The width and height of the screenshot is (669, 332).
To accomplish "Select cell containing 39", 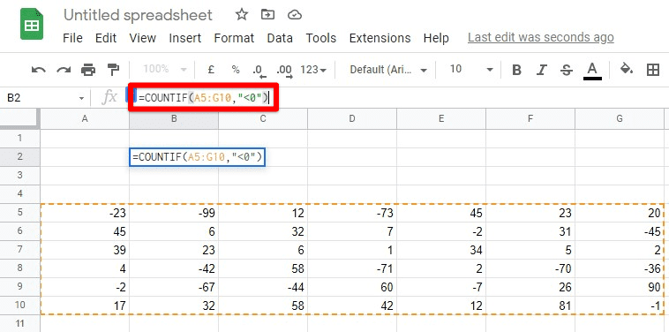I will [x=85, y=250].
